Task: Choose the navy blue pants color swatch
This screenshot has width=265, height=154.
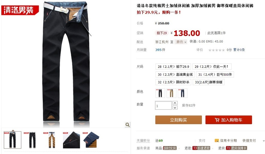Action: [x=183, y=93]
